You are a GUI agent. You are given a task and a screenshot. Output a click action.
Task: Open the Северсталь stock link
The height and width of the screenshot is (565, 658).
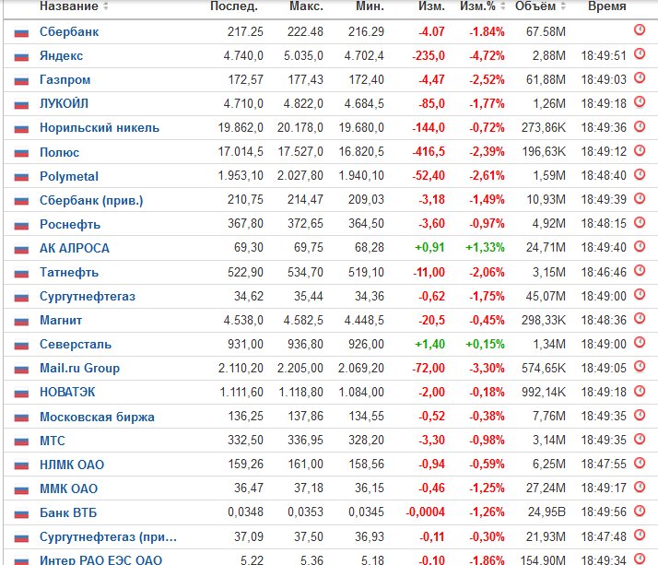(x=76, y=344)
